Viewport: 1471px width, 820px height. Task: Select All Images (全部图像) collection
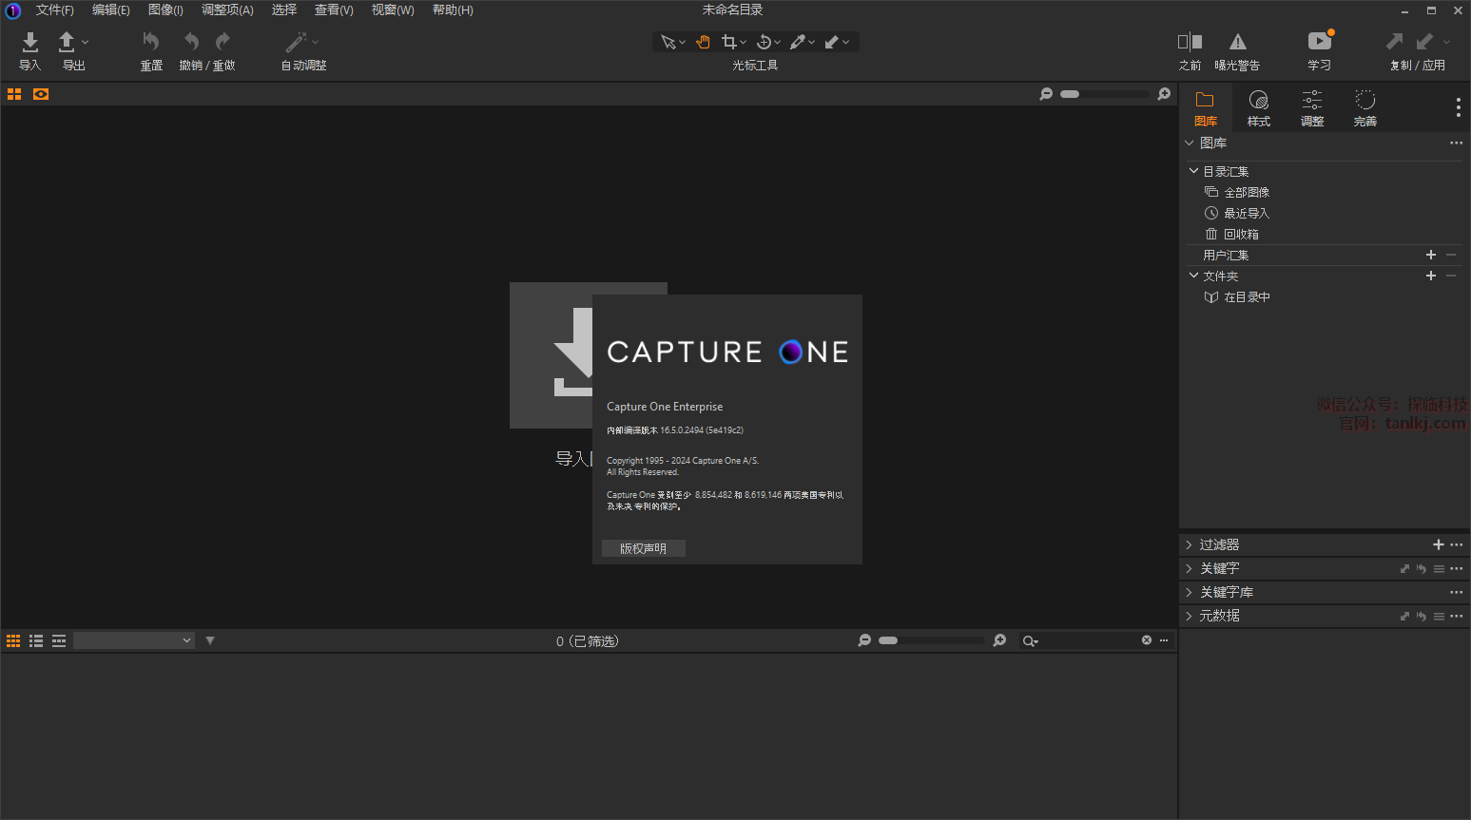tap(1246, 192)
